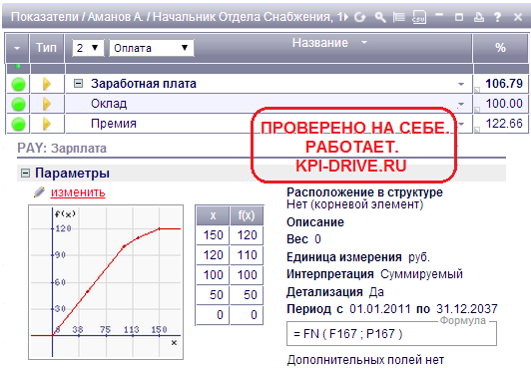Click the PAY: Зарплата heading
This screenshot has width=531, height=368.
(62, 149)
